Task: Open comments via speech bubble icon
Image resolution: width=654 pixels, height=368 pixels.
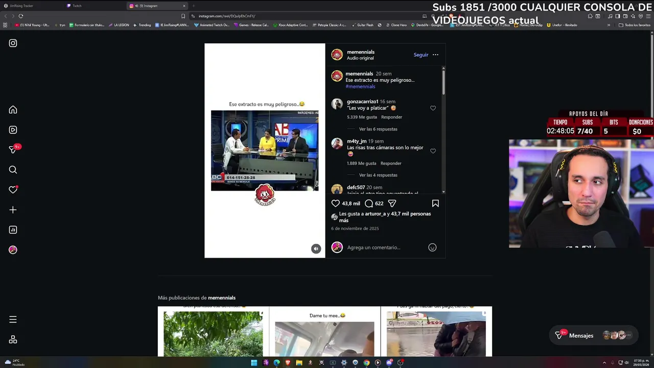Action: pos(369,203)
